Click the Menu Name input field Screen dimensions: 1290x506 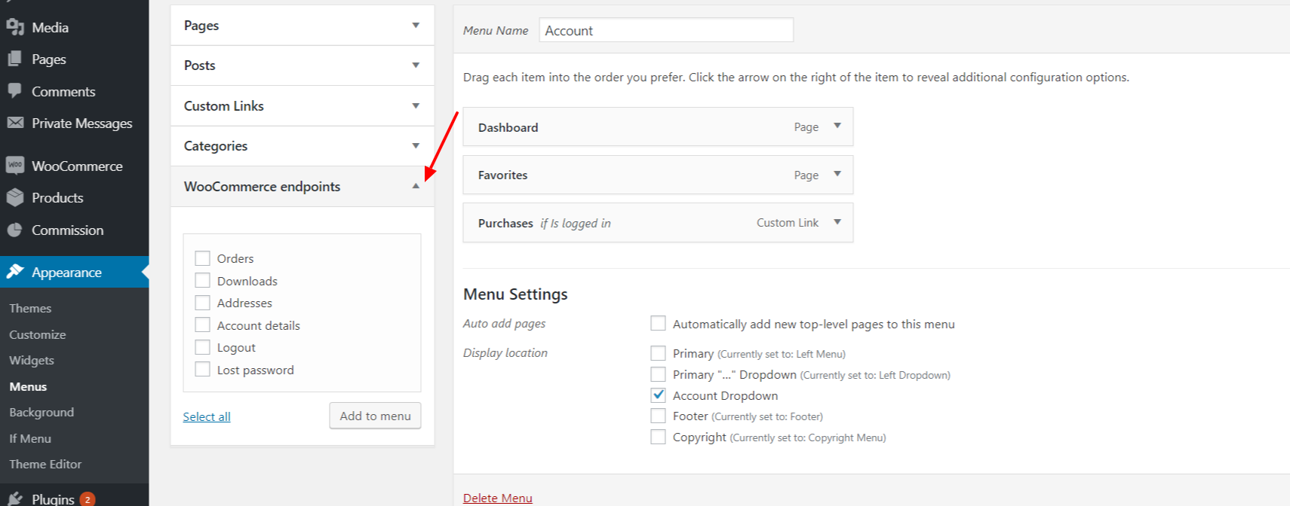coord(666,30)
